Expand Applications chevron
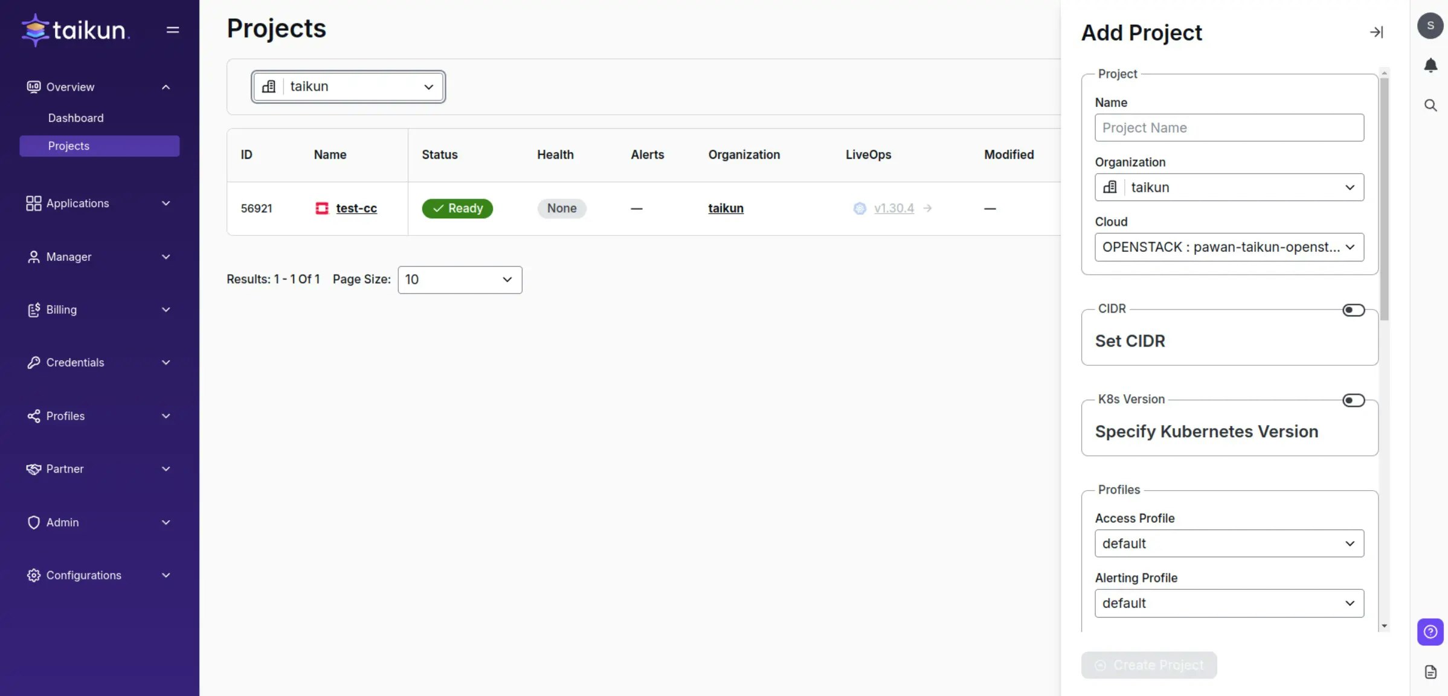Viewport: 1448px width, 696px height. [166, 203]
